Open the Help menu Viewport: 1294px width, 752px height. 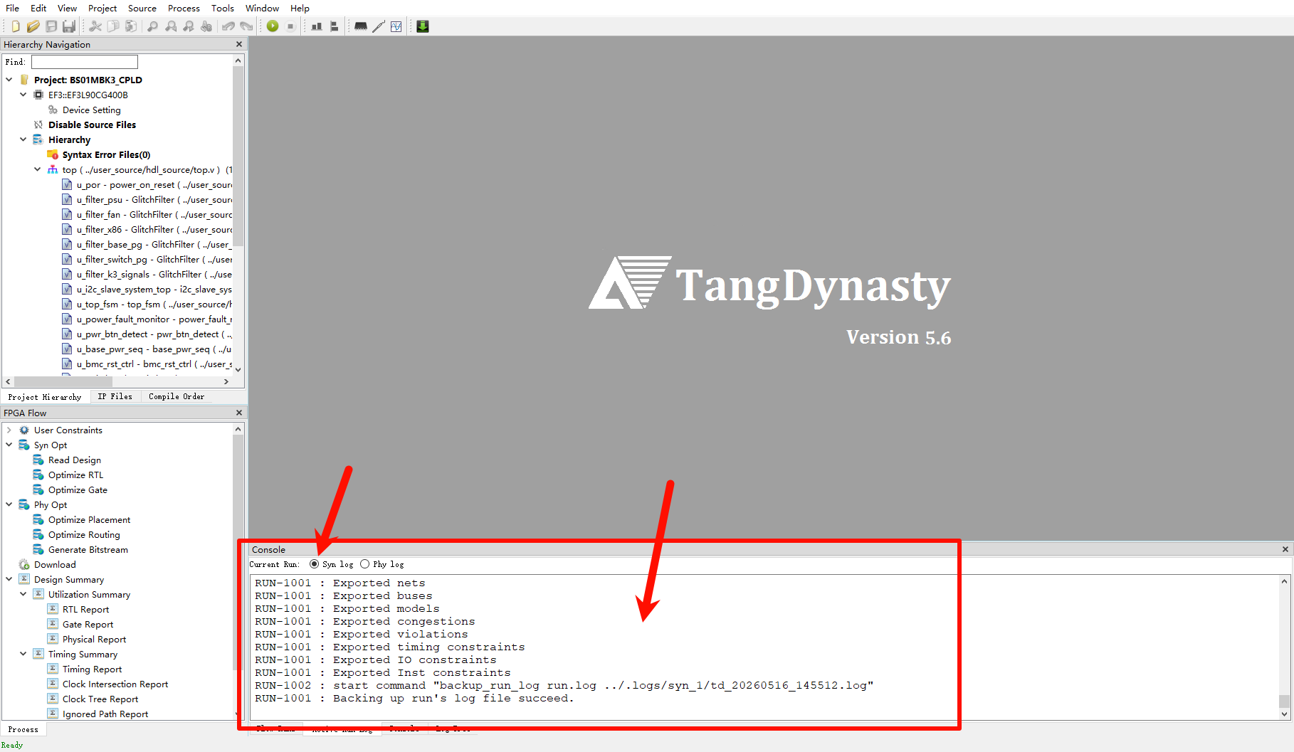coord(300,8)
